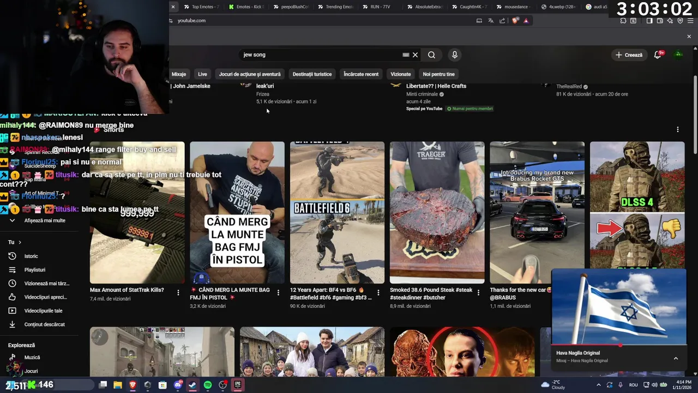Screen dimensions: 698x393
Task: Open the Istoric sidebar item
Action: point(31,256)
